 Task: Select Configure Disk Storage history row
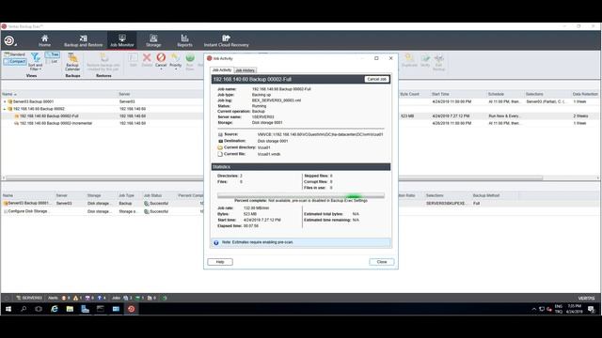click(x=102, y=211)
